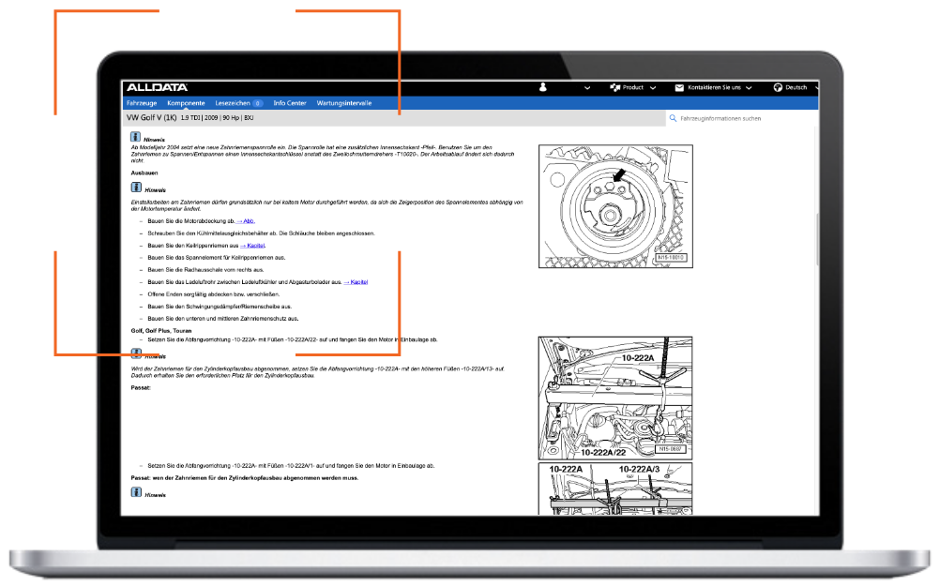Follow the Abb. link for Motorabdeckung

(x=246, y=221)
